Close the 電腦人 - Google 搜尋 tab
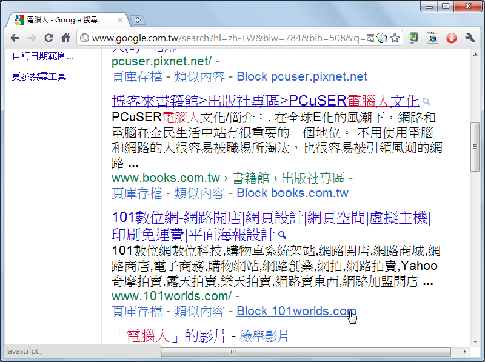Image resolution: width=485 pixels, height=362 pixels. 120,20
